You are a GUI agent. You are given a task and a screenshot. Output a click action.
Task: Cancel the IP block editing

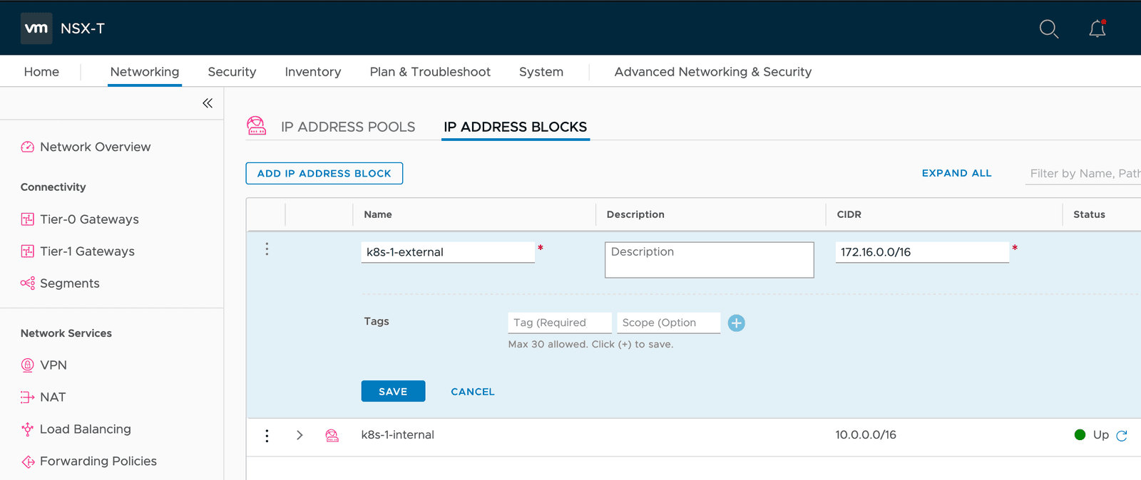point(473,392)
